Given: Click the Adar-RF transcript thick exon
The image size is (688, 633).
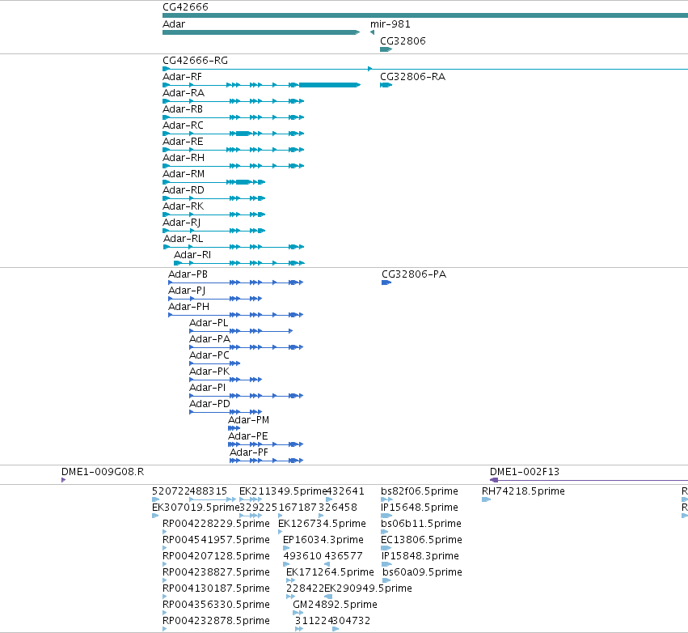Looking at the screenshot, I should (x=330, y=85).
